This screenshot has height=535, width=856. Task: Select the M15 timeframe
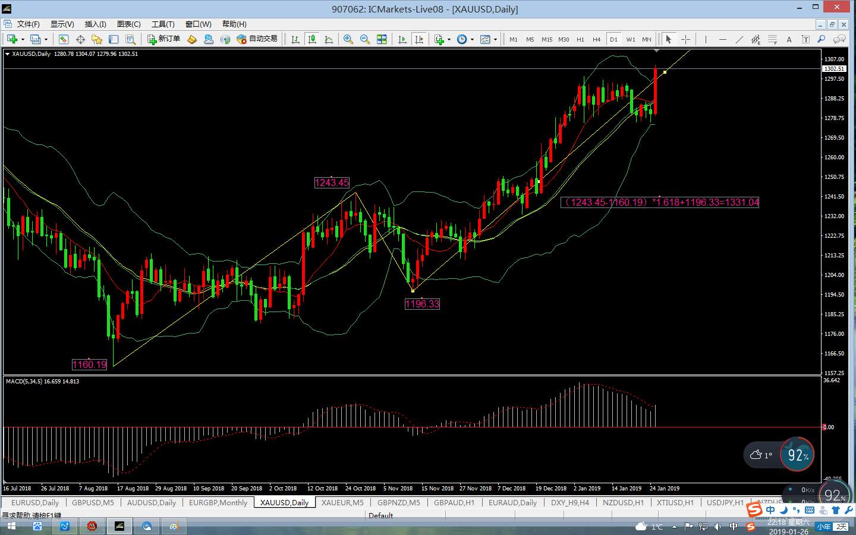pyautogui.click(x=547, y=39)
